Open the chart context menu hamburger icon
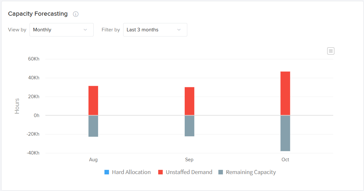Screen dimensions: 364x191 [331, 51]
